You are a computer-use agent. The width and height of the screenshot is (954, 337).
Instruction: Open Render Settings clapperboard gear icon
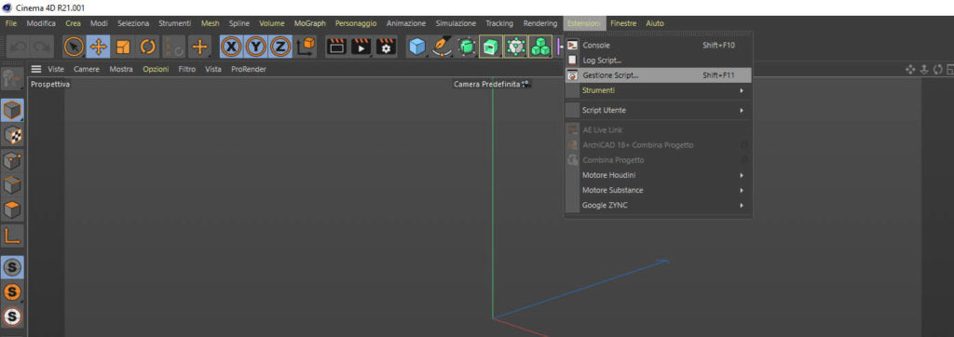click(x=386, y=47)
